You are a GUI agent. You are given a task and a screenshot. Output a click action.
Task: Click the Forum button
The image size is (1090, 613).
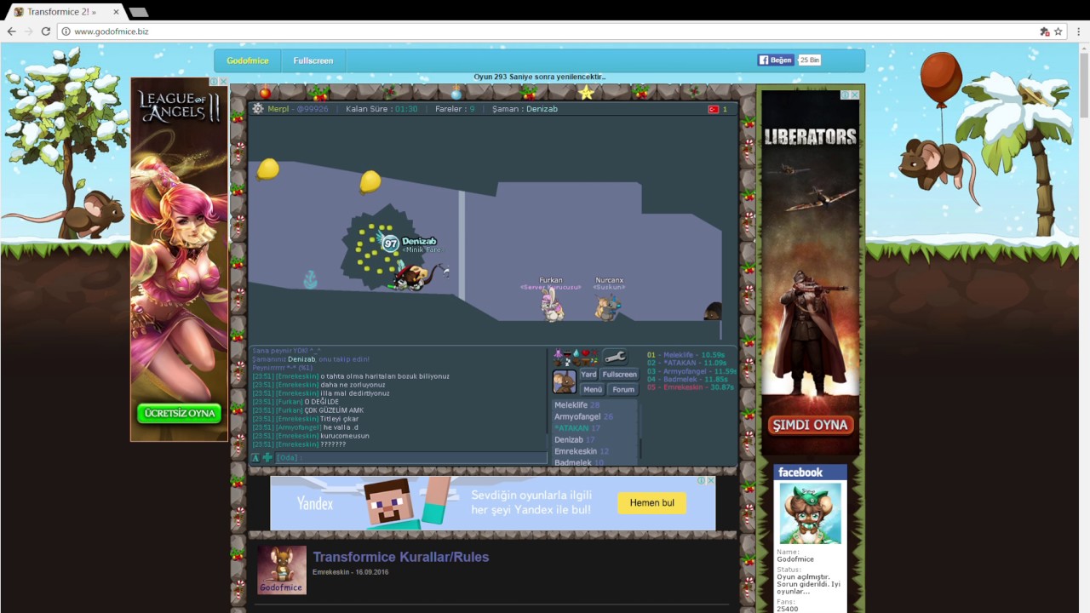623,389
